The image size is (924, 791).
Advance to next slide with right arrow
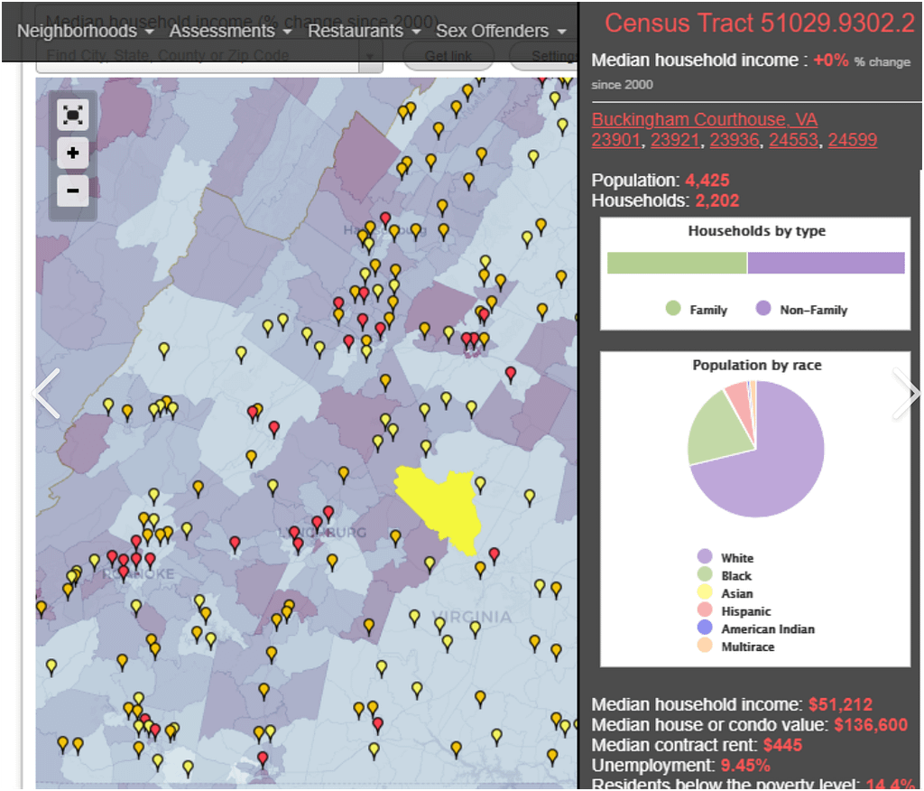tap(907, 394)
